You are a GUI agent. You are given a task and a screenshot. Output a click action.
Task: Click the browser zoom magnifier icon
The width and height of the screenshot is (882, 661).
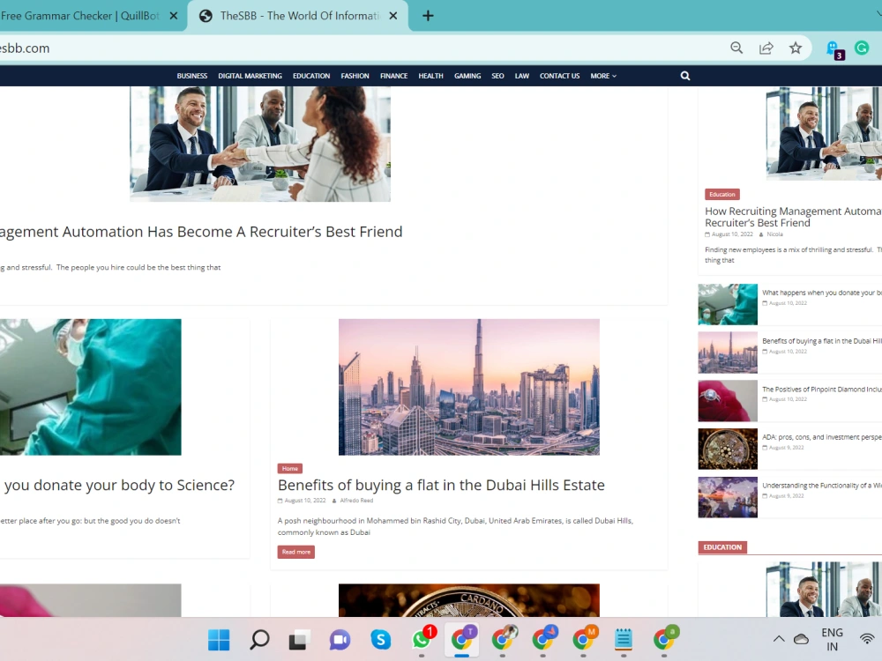[x=736, y=48]
